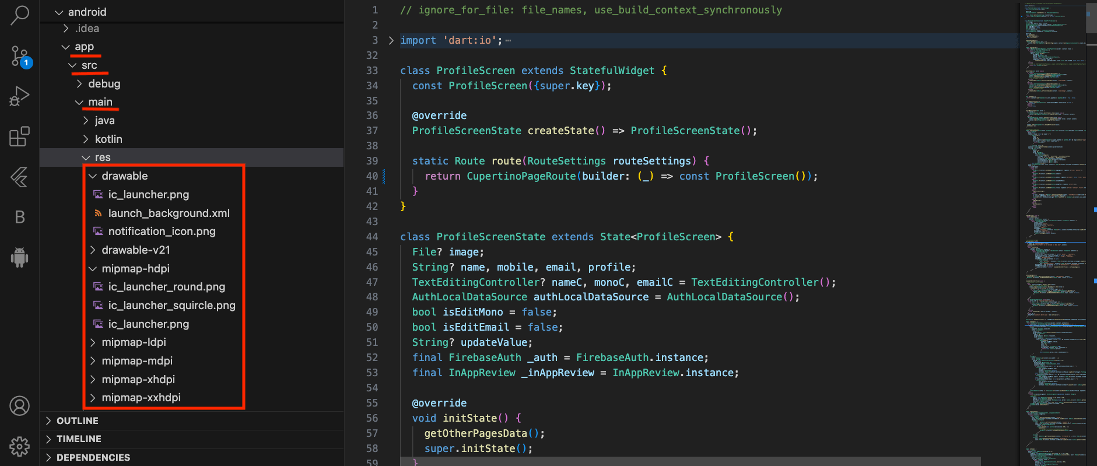Expand the TIMELINE section
Viewport: 1097px width, 466px height.
79,439
